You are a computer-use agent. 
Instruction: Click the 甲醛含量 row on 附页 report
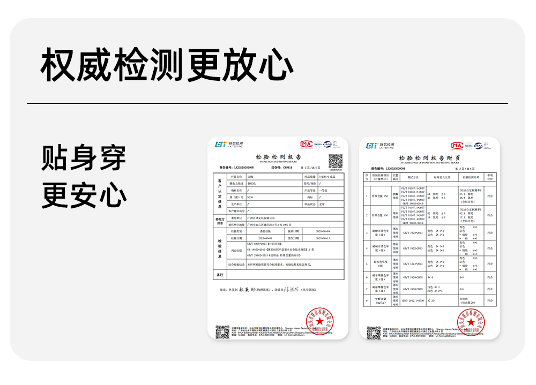[429, 300]
